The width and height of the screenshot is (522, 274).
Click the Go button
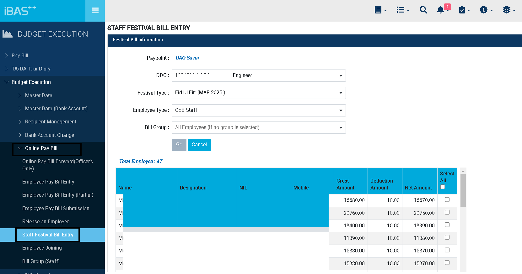179,145
